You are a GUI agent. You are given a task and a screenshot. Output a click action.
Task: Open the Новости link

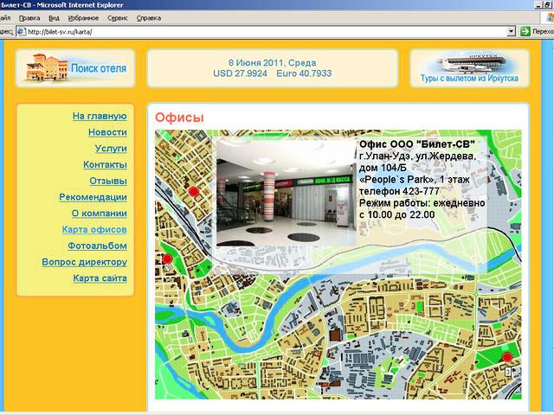(x=107, y=132)
